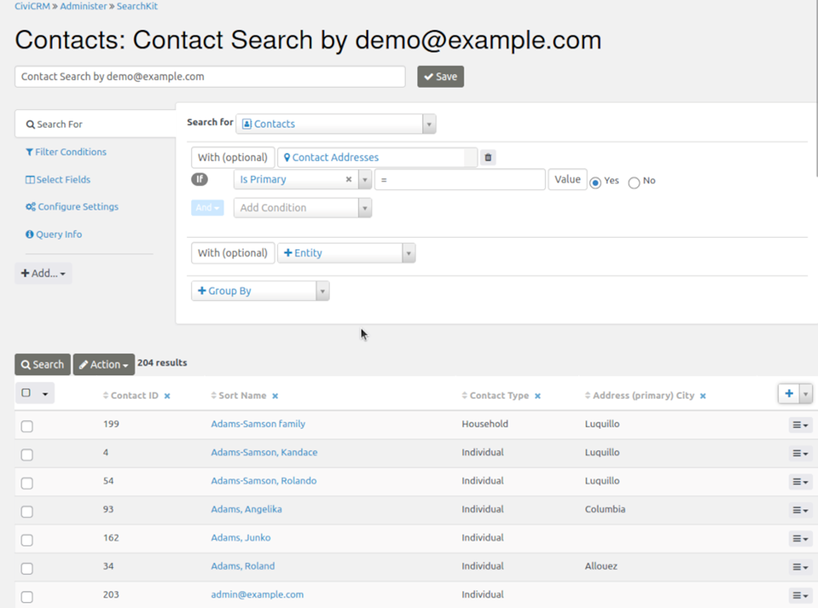Click the delete condition trash bin icon

coord(488,156)
